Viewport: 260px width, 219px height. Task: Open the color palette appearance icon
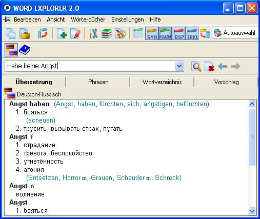(121, 33)
